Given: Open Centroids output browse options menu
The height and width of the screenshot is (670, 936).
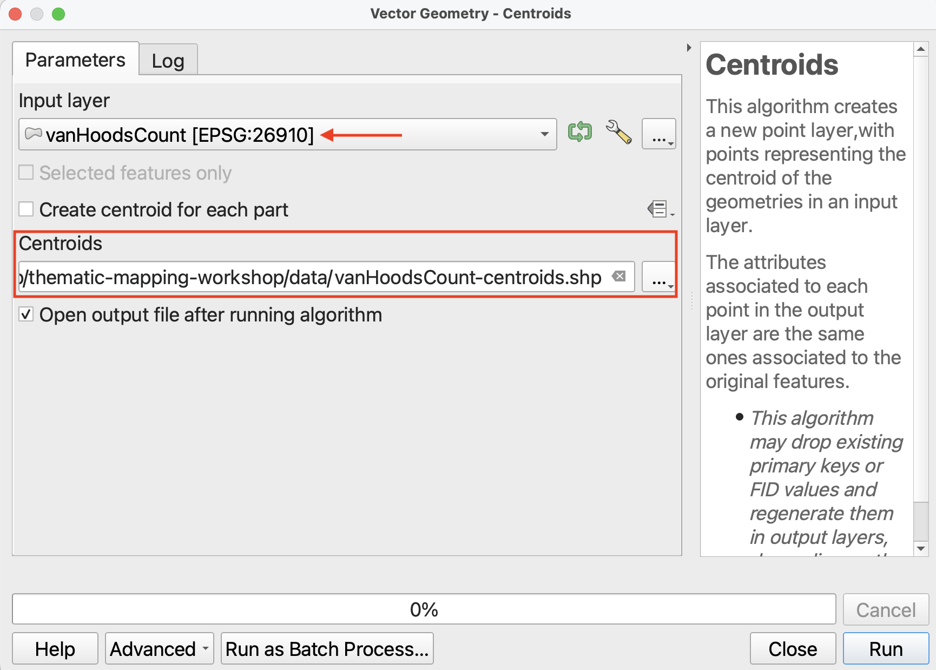Looking at the screenshot, I should pyautogui.click(x=659, y=277).
